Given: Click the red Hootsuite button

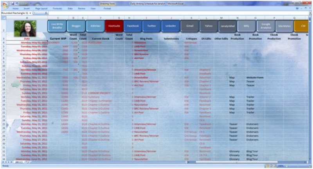Looking at the screenshot, I should (x=114, y=26).
